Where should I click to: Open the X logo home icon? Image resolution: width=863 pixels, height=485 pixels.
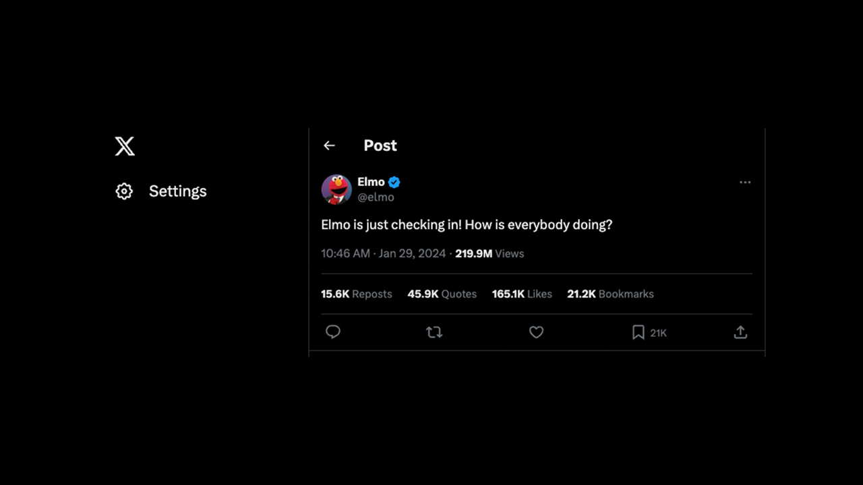coord(125,146)
